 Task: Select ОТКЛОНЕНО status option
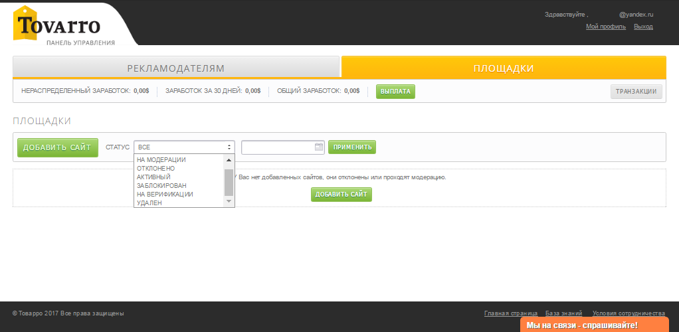coord(156,169)
